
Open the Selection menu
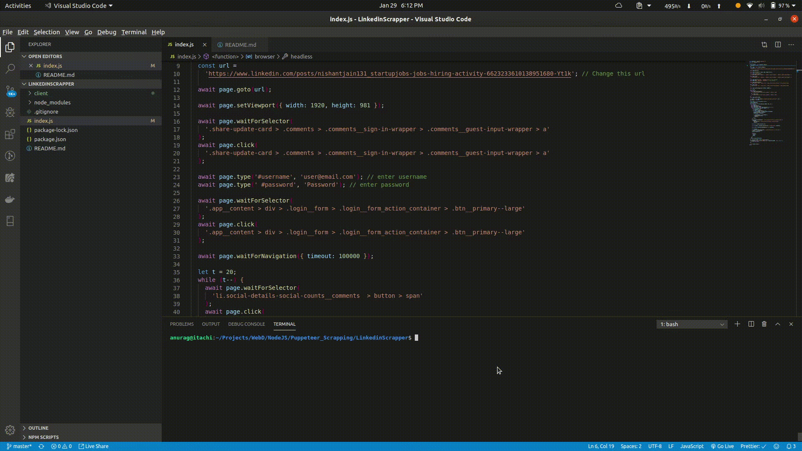47,32
